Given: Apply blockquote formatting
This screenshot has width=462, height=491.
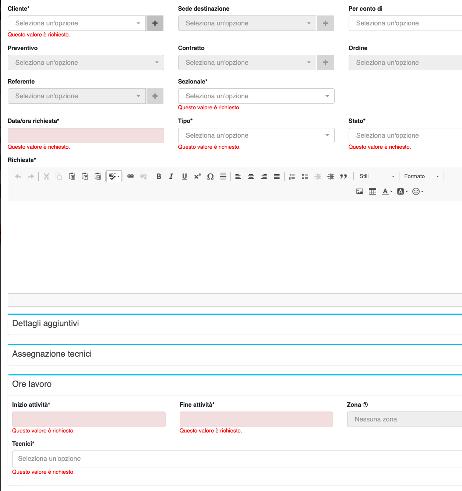Looking at the screenshot, I should [x=343, y=176].
